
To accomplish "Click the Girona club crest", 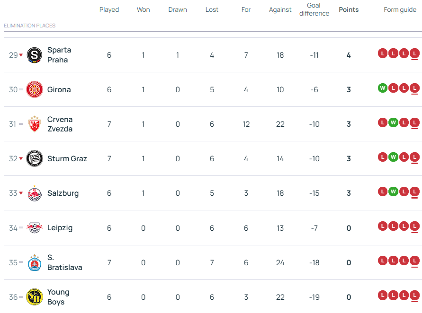I will (x=35, y=90).
